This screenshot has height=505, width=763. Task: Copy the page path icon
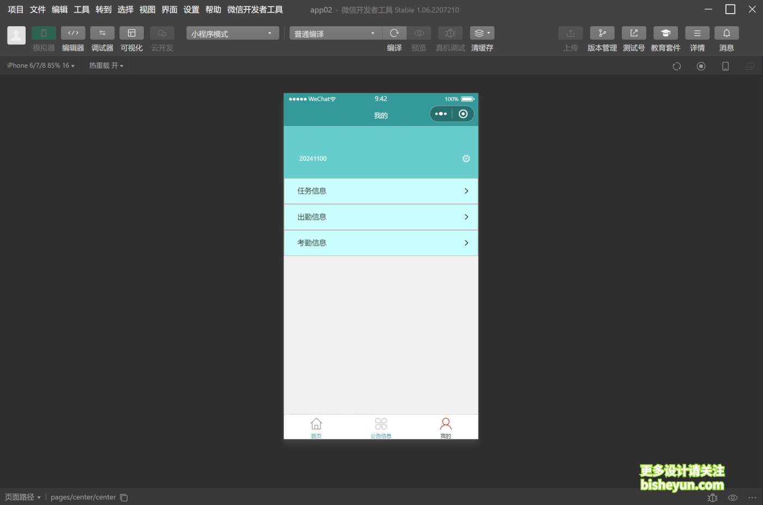(124, 497)
